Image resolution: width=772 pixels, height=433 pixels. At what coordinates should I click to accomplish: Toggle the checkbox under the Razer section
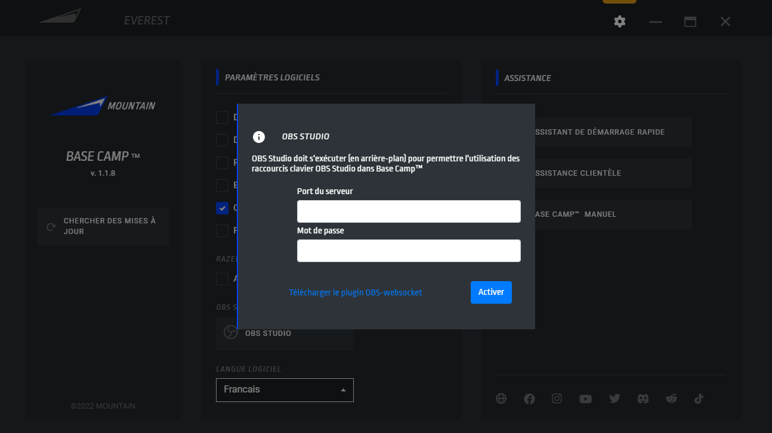tap(222, 279)
